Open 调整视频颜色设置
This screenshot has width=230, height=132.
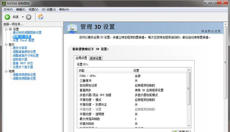[24, 75]
